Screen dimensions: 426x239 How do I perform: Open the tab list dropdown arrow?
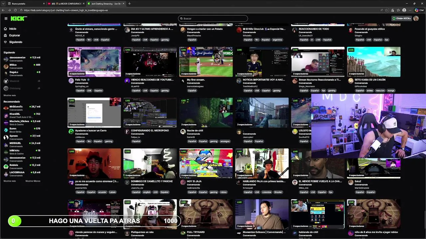[x=3, y=4]
